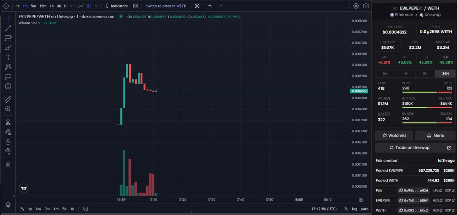Select the trend line drawing tool

[x=8, y=28]
